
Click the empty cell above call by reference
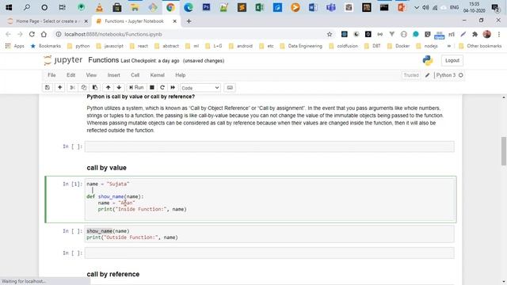click(269, 253)
